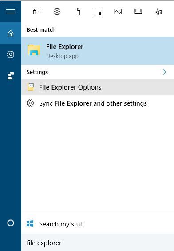Filter results by Documents icon
Viewport: 174px width, 251px height.
click(x=77, y=12)
